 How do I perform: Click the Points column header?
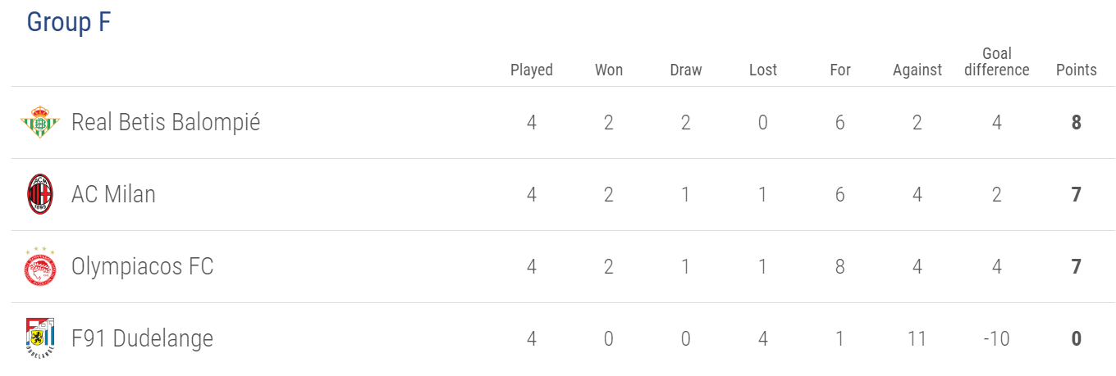pyautogui.click(x=1077, y=70)
